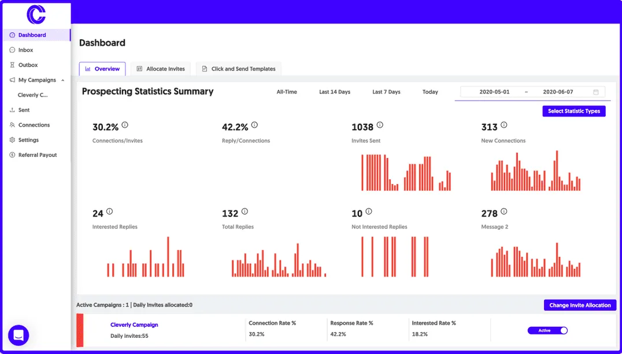Screen dimensions: 622x354
Task: Select the Last 7 Days filter
Action: pyautogui.click(x=386, y=91)
